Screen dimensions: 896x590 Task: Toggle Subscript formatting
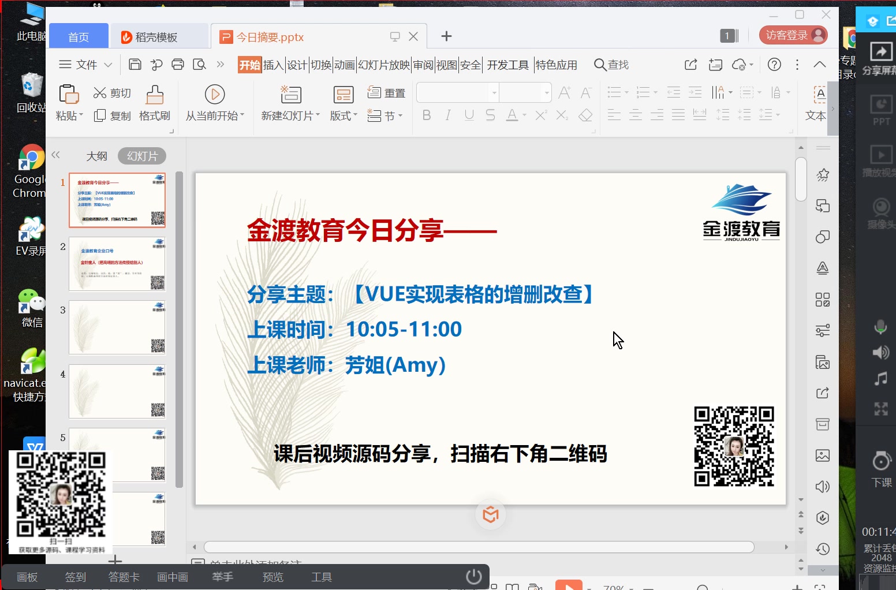coord(562,115)
